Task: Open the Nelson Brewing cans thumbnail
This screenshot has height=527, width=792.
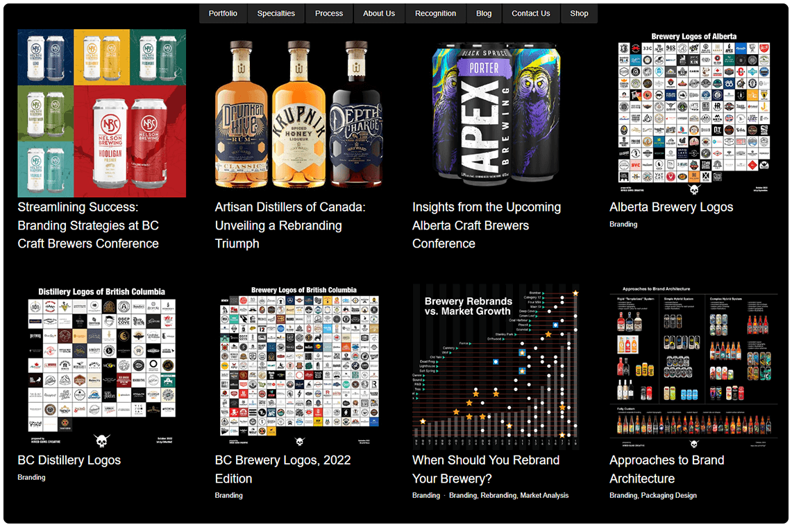Action: pyautogui.click(x=101, y=113)
